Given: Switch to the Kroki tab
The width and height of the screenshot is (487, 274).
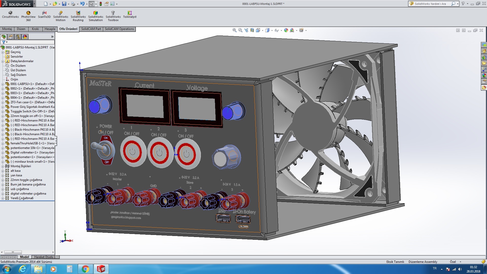Looking at the screenshot, I should click(x=35, y=29).
